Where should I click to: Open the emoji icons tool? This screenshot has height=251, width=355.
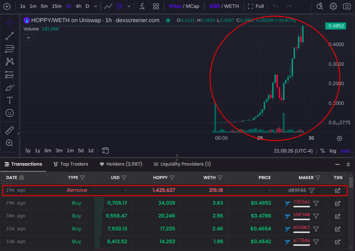click(10, 113)
